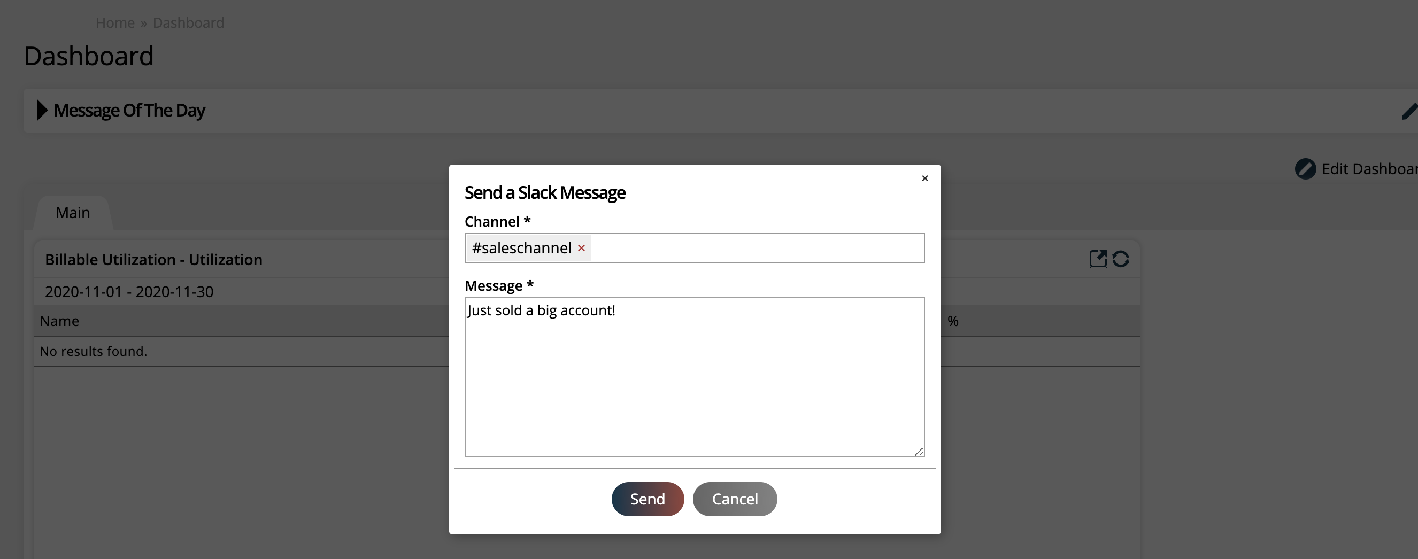Collapse the Message Of The Day disclosure triangle
Screen dimensions: 1418x559
pyautogui.click(x=41, y=110)
